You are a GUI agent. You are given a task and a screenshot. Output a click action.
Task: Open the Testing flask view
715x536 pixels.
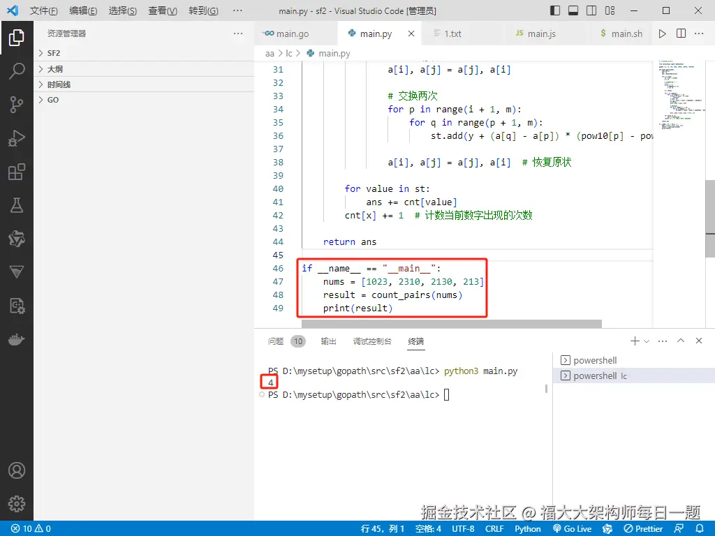click(x=17, y=205)
